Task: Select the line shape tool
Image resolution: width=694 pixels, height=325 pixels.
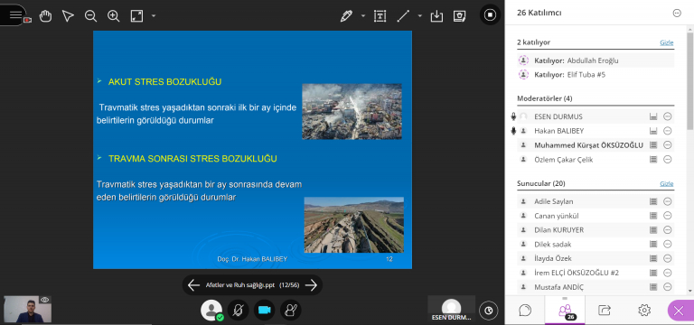Action: click(x=403, y=16)
